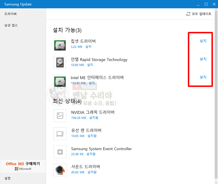Click the 칩셋 드라이버 chip icon
Image resolution: width=218 pixels, height=184 pixels.
[x=60, y=45]
